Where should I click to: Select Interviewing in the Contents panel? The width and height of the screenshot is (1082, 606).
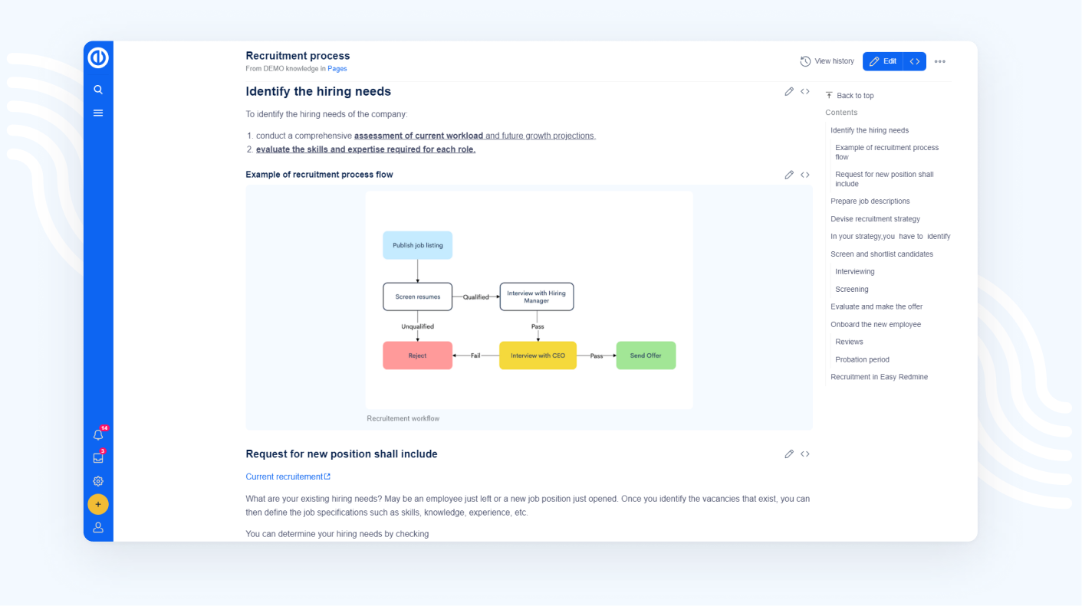click(x=855, y=271)
